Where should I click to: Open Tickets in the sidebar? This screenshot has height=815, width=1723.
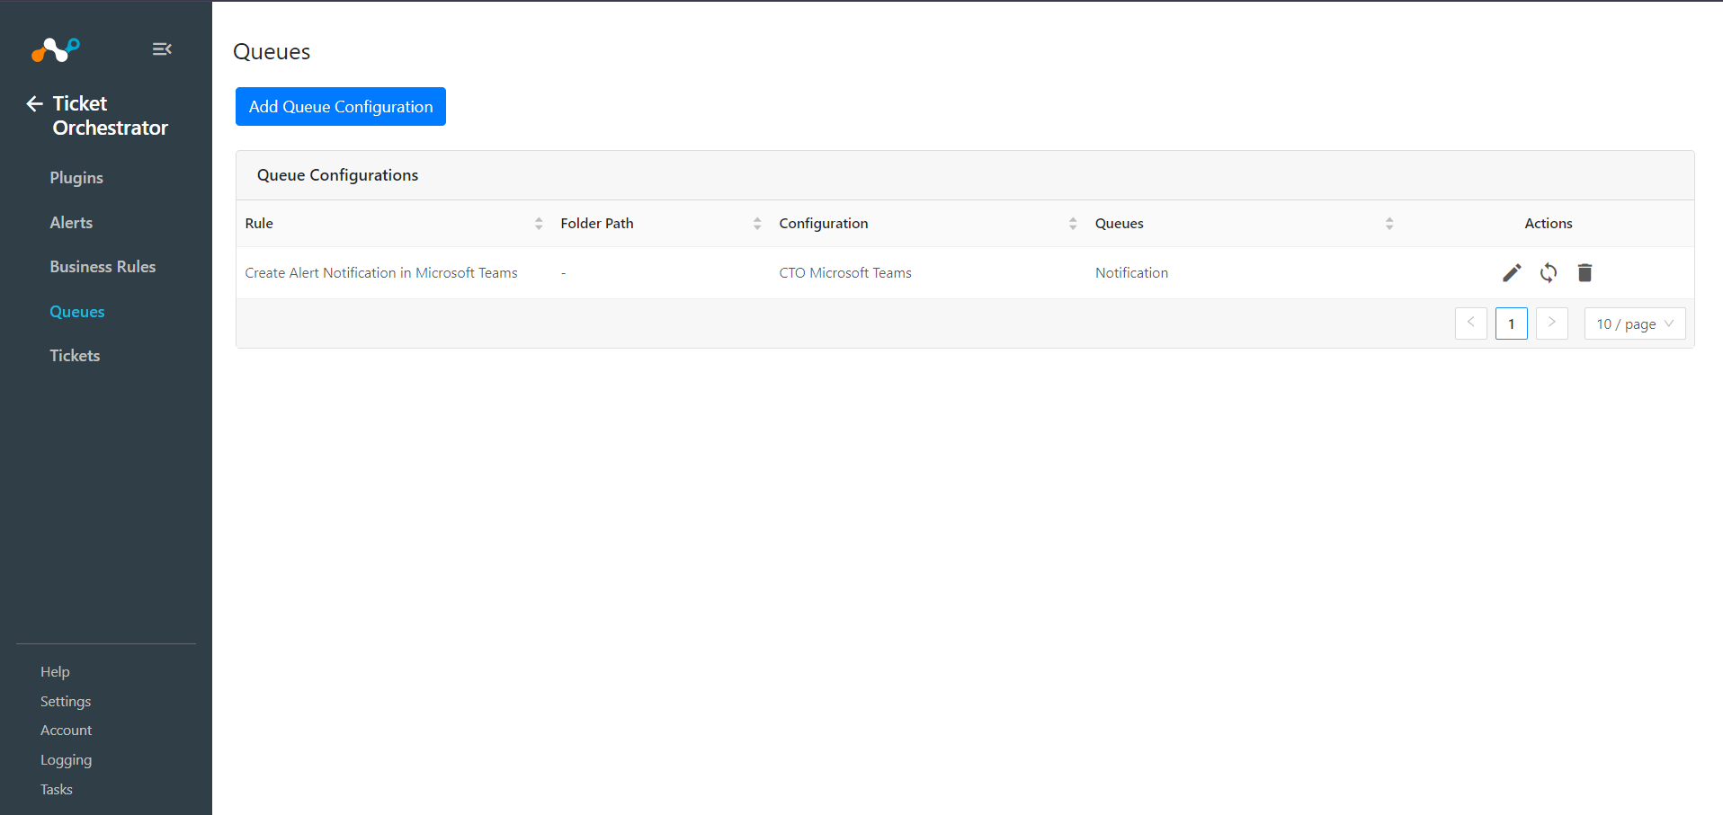(75, 356)
